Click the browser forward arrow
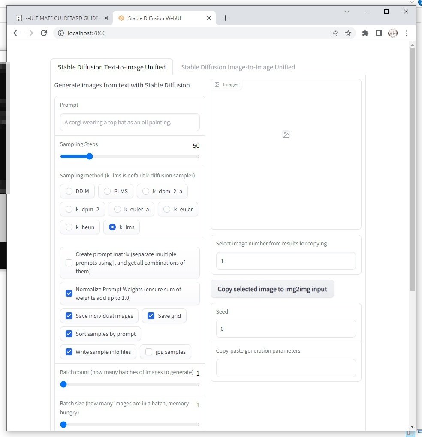Image resolution: width=422 pixels, height=437 pixels. pyautogui.click(x=30, y=33)
